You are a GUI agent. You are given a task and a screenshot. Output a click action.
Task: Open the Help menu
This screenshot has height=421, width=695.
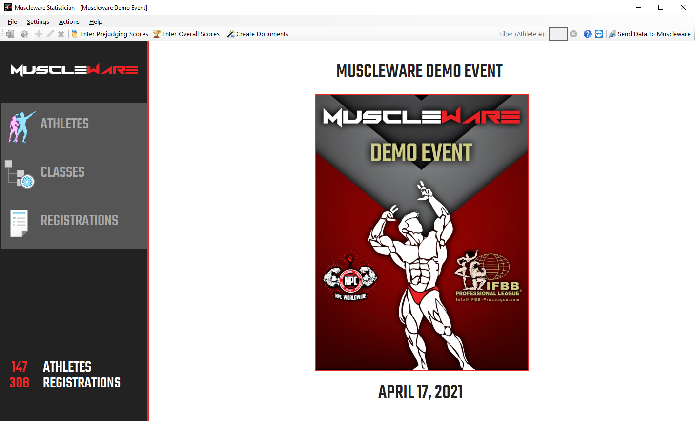[96, 22]
